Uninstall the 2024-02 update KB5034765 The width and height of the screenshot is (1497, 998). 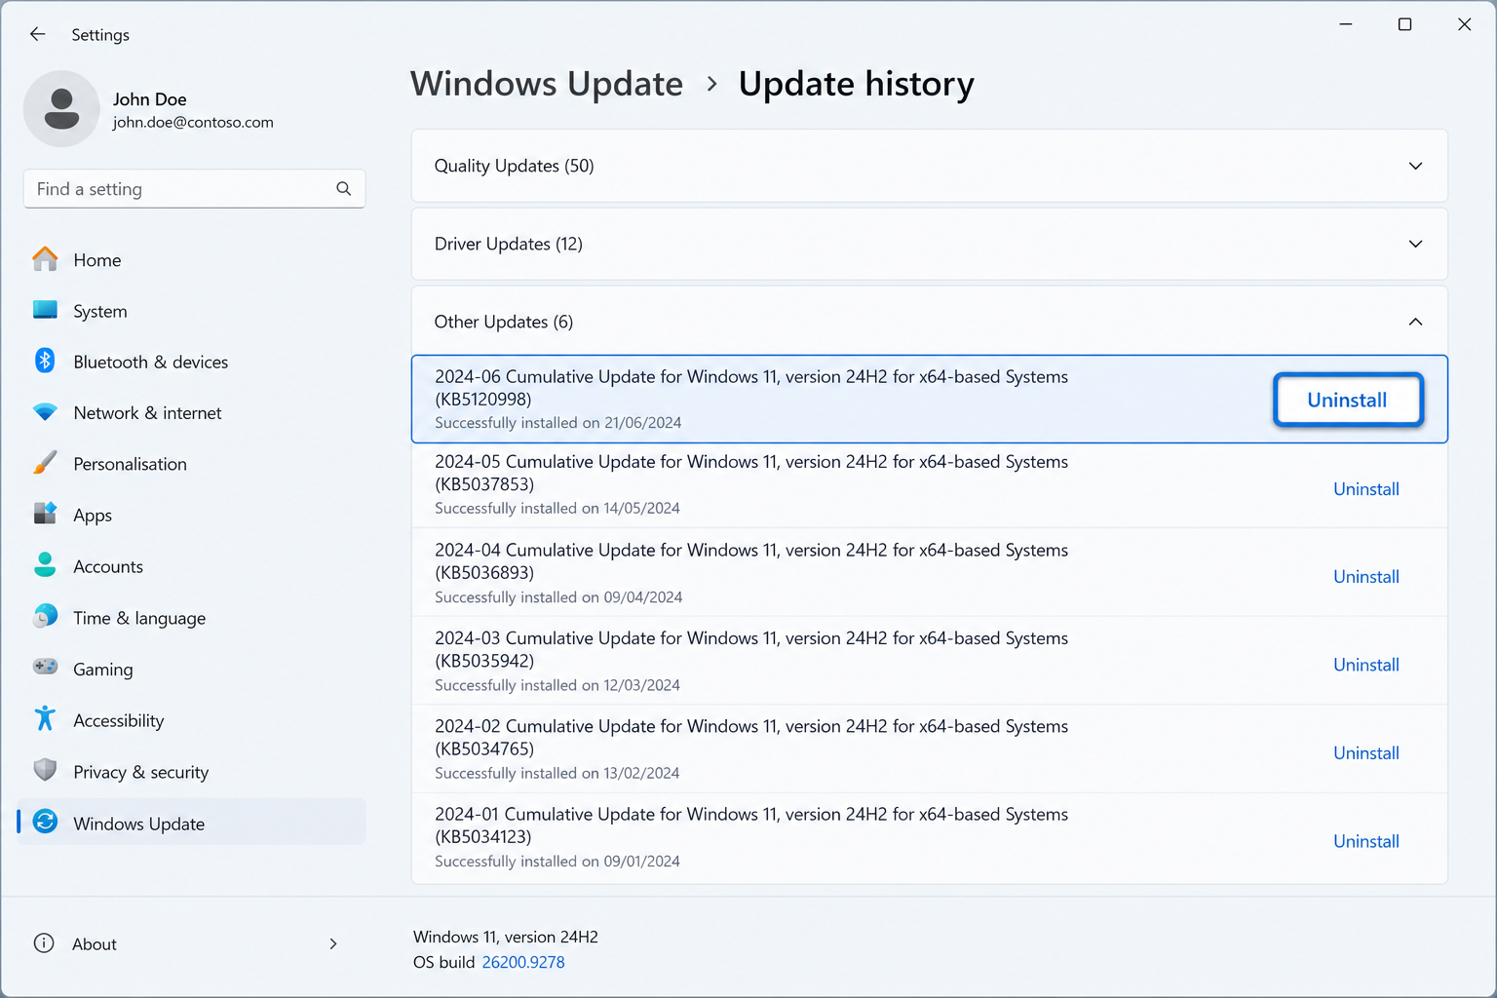point(1366,753)
